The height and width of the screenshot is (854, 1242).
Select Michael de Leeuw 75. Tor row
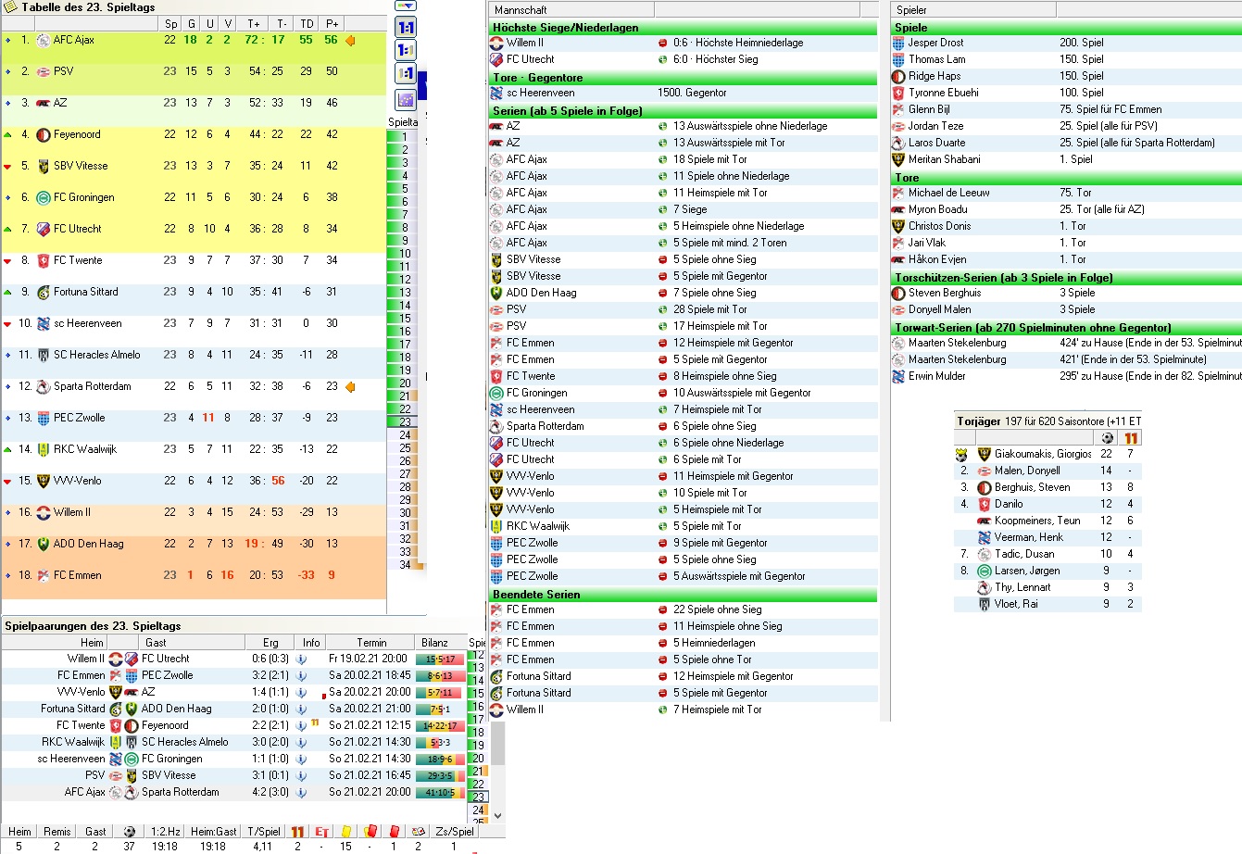[x=1066, y=193]
